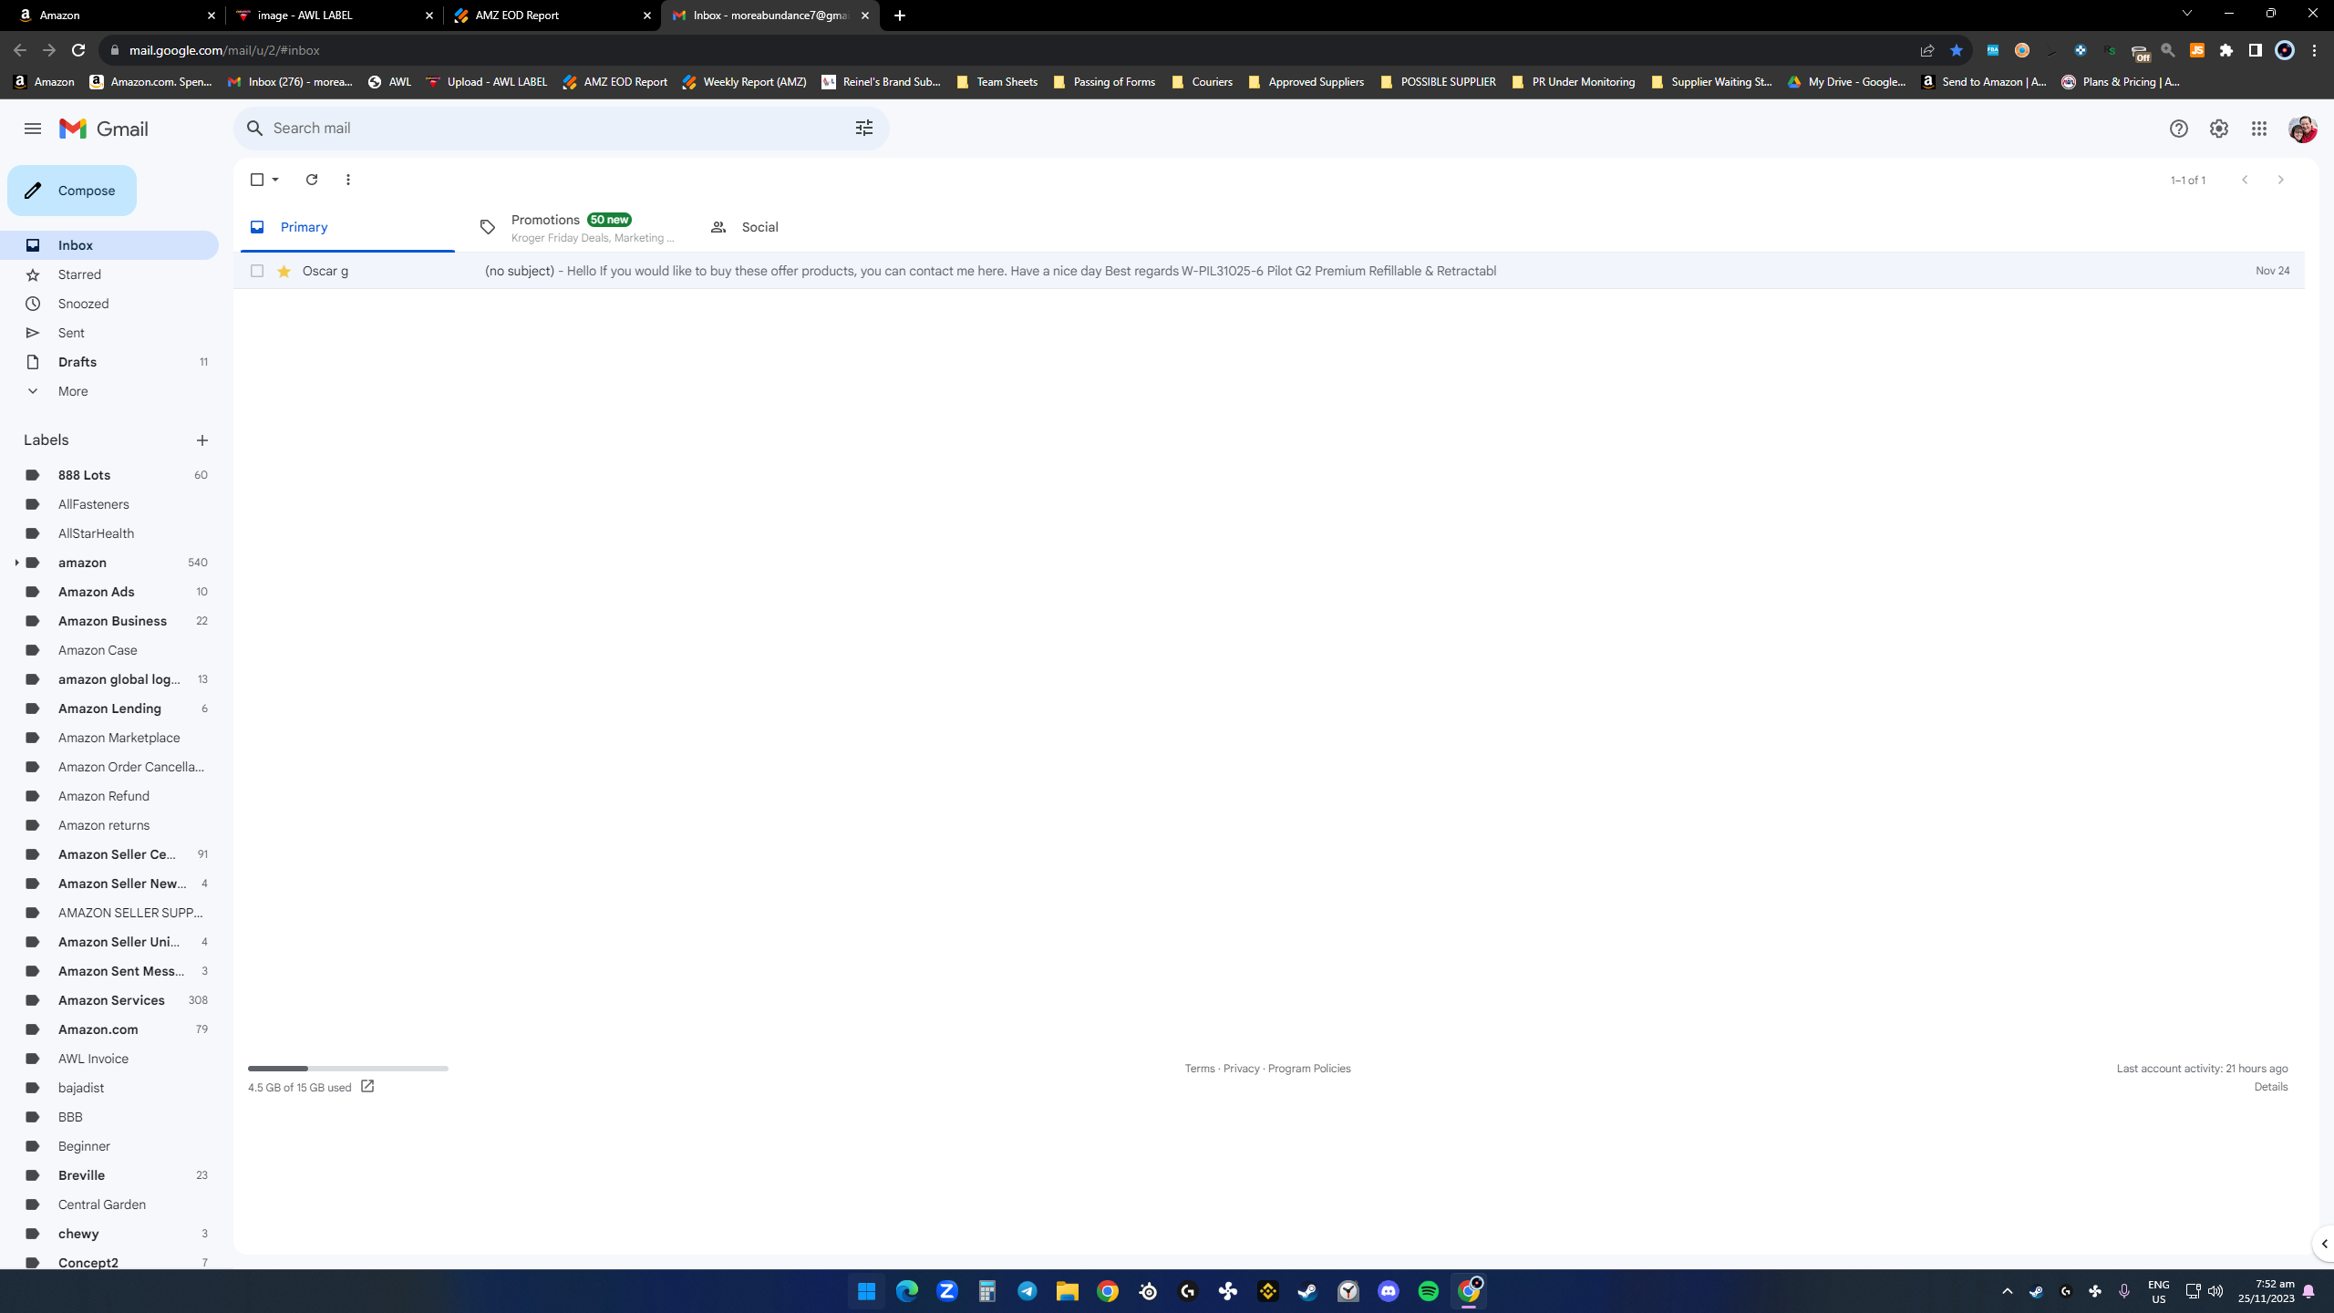Show the side panel arrow
The image size is (2334, 1313).
click(x=2324, y=1244)
